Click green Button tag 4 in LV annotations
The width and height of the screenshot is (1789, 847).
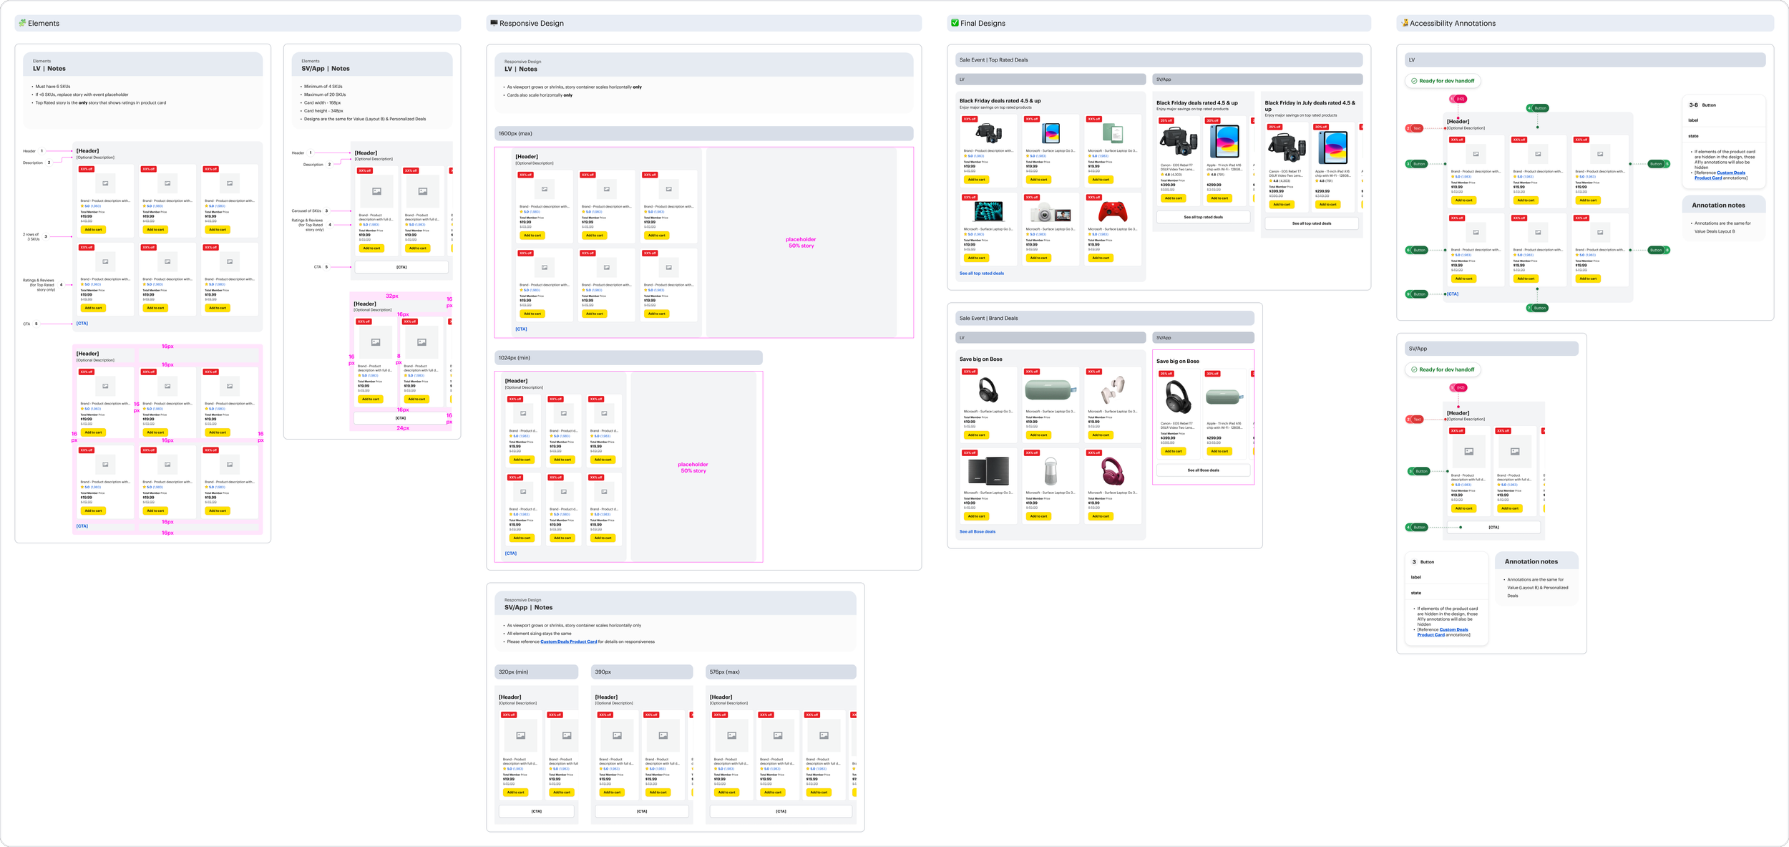1538,108
